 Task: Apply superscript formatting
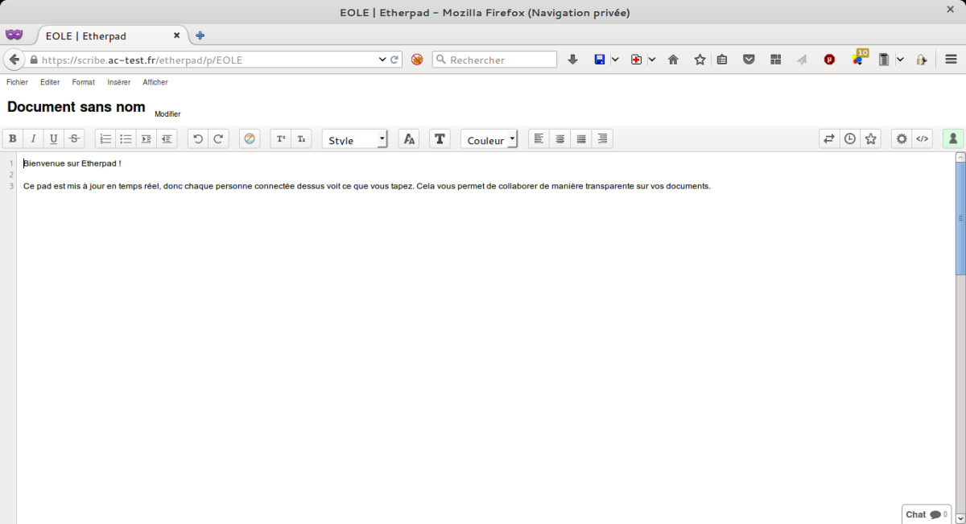(x=281, y=138)
